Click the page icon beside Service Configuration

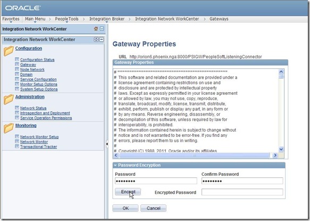tap(17, 79)
